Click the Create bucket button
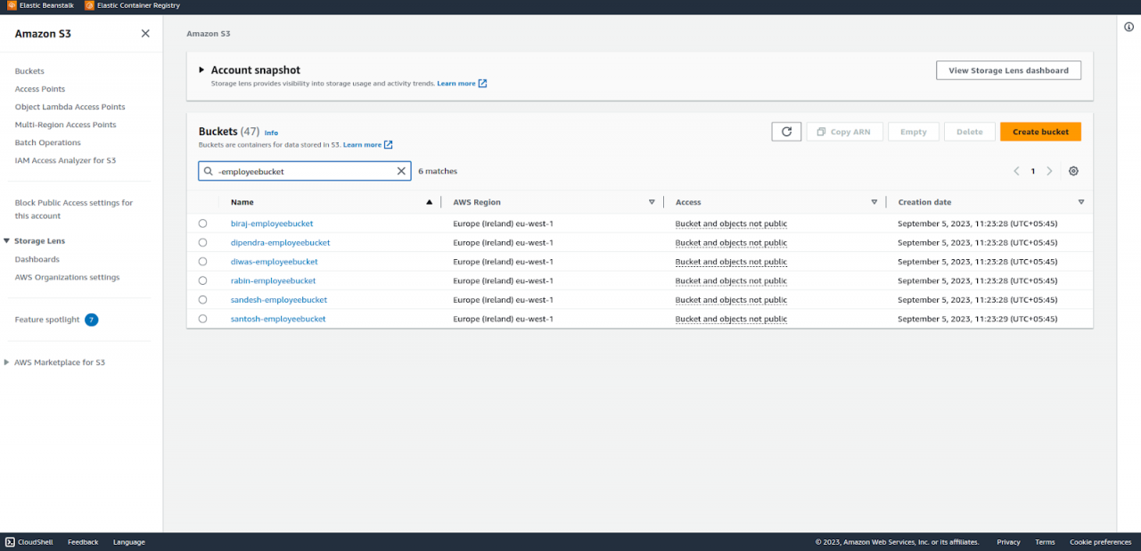This screenshot has width=1141, height=551. pyautogui.click(x=1040, y=131)
